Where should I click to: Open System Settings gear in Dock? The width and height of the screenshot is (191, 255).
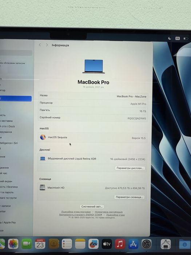[x=147, y=244]
